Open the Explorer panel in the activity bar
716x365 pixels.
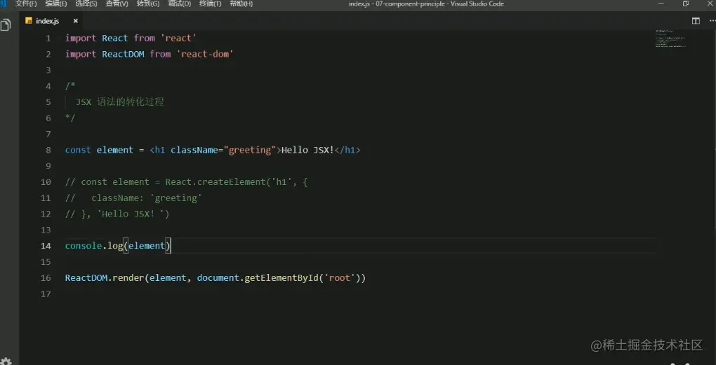click(x=6, y=25)
